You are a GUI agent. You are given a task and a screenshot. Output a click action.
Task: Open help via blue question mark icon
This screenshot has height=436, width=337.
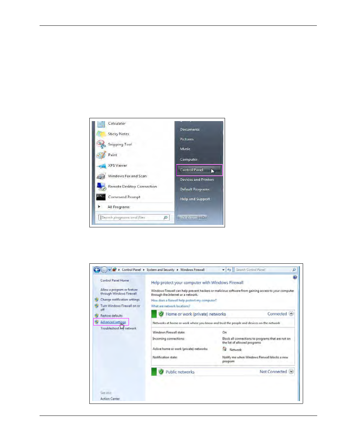tap(295, 277)
